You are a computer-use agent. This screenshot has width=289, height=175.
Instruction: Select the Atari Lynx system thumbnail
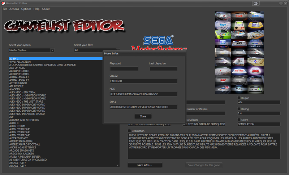pyautogui.click(x=255, y=34)
